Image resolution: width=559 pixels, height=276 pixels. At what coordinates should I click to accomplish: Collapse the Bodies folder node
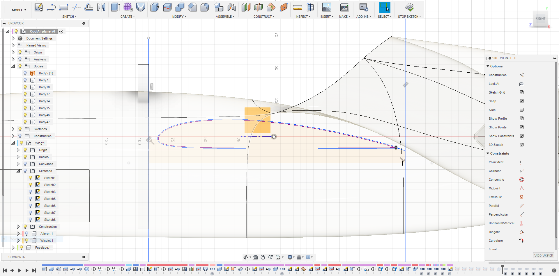click(x=13, y=66)
